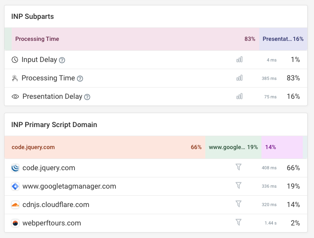The image size is (314, 238).
Task: Show histogram chart for Presentation Delay row
Action: tap(239, 96)
